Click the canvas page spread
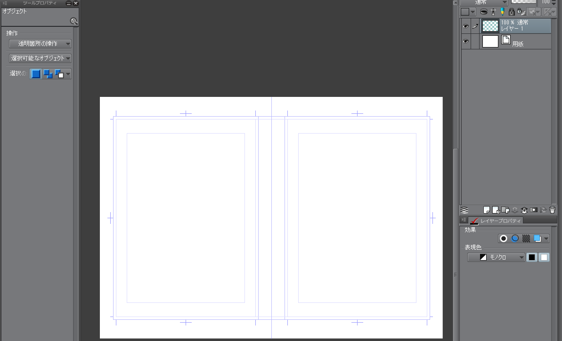The width and height of the screenshot is (562, 341). click(x=271, y=218)
